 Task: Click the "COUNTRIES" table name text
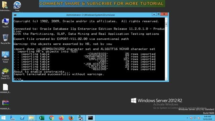click(98, 54)
